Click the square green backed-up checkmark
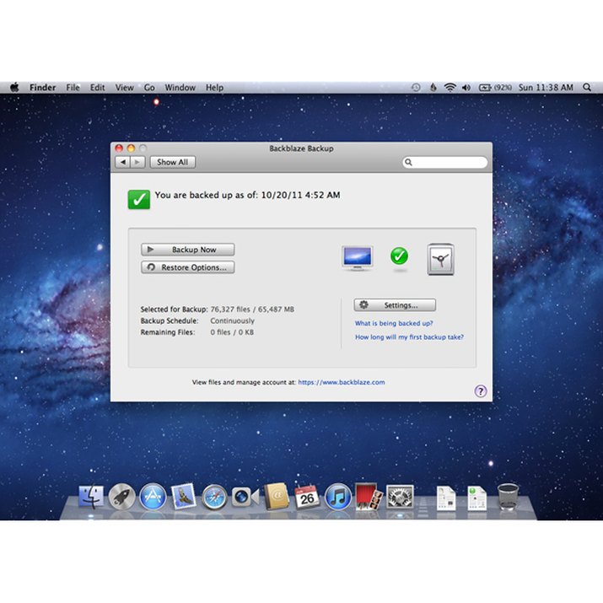The height and width of the screenshot is (603, 603). [x=139, y=199]
